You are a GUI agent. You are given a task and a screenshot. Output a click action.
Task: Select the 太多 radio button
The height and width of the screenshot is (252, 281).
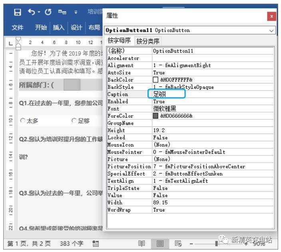(x=22, y=120)
